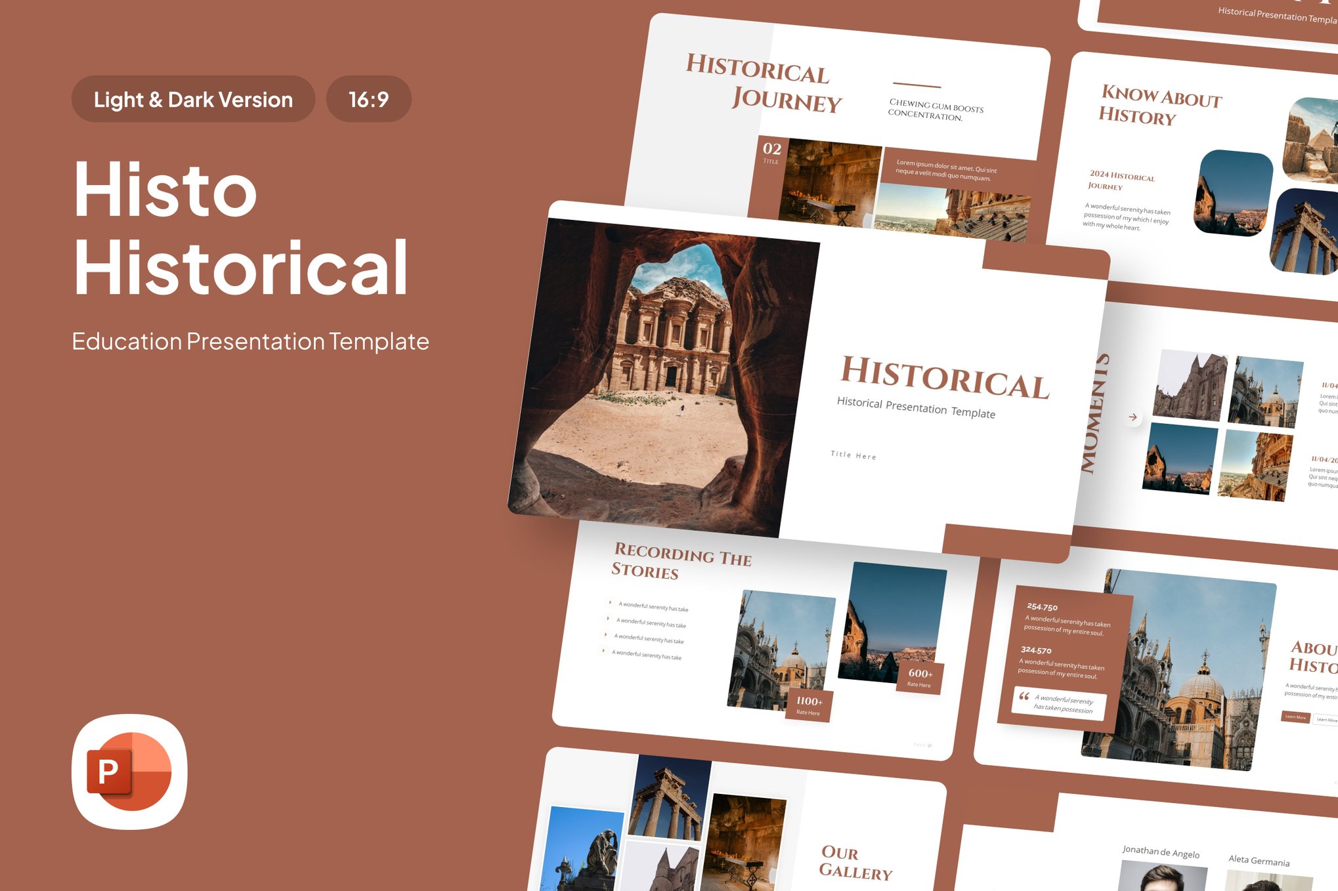Click the "600+ Rate Here" badge
The width and height of the screenshot is (1338, 891).
coord(920,678)
